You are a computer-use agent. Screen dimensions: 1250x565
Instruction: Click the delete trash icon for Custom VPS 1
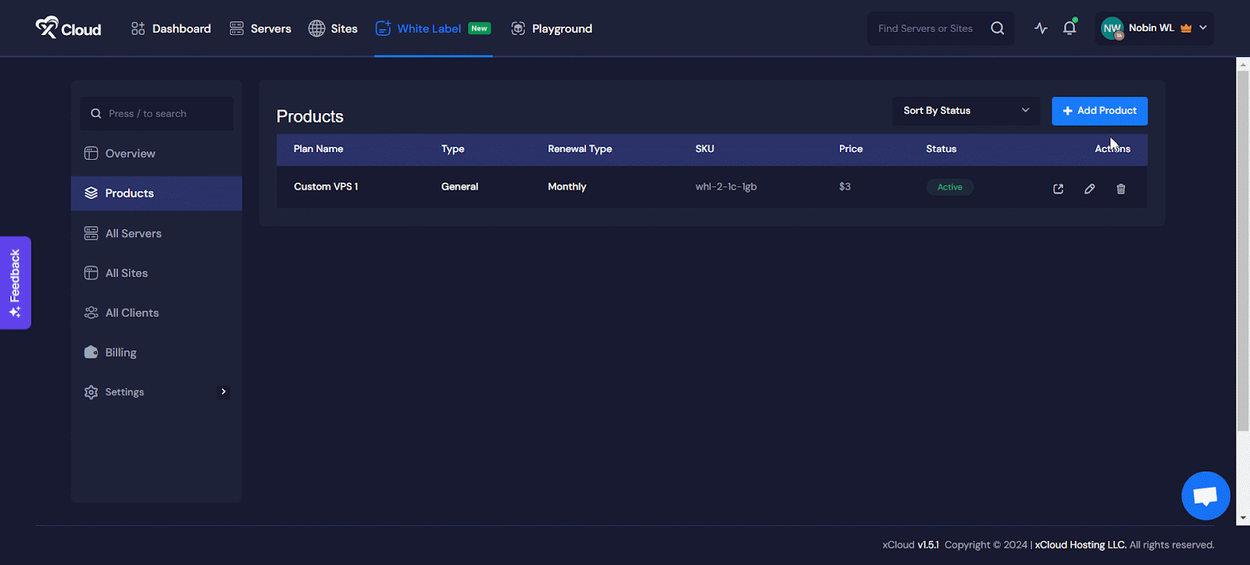point(1120,189)
